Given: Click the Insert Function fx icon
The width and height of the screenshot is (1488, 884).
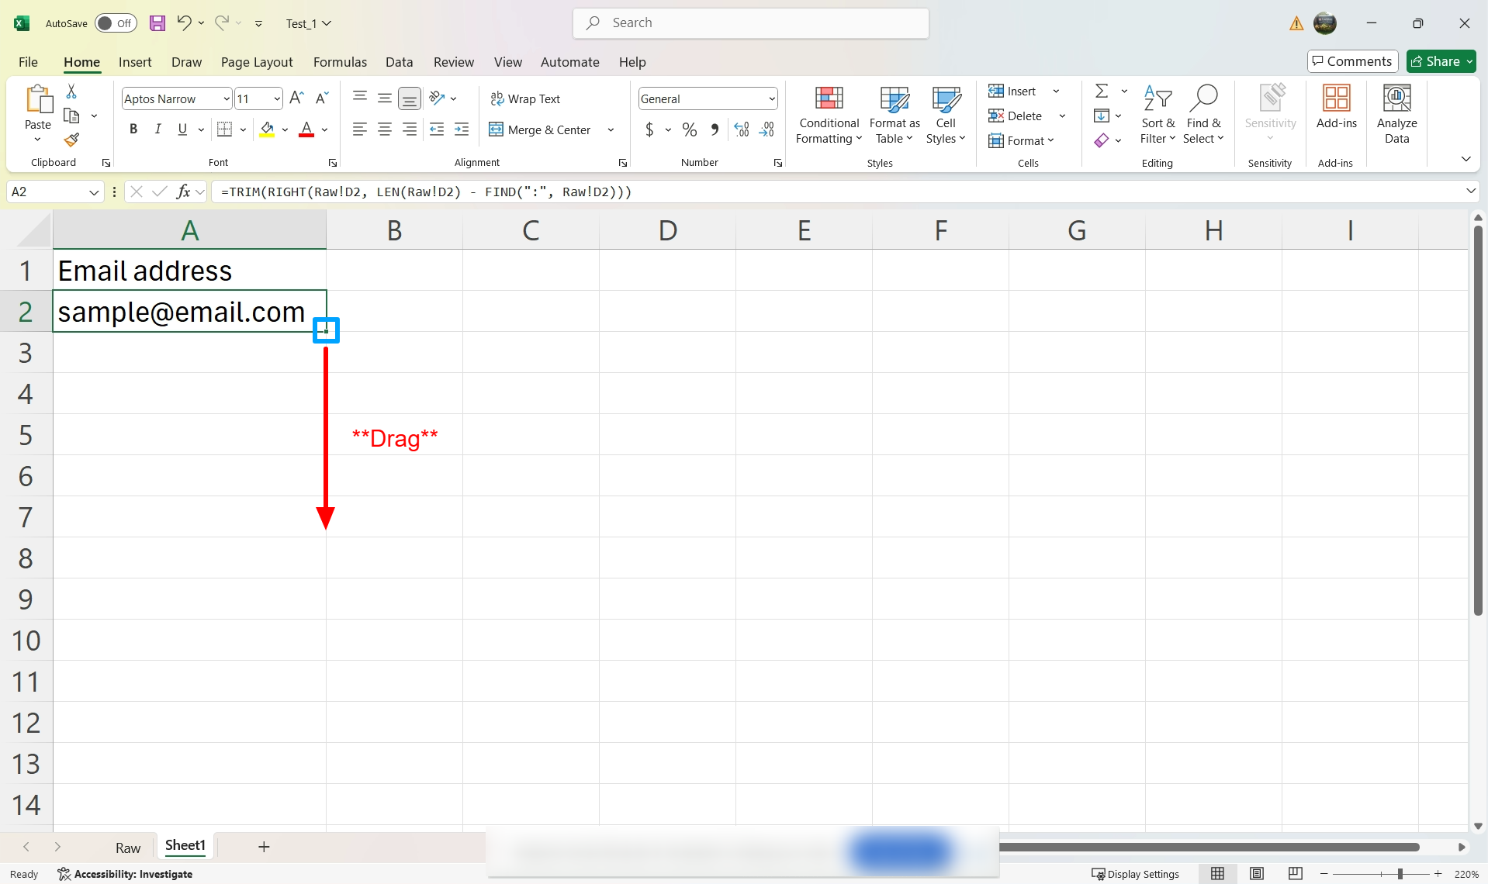Looking at the screenshot, I should (183, 192).
